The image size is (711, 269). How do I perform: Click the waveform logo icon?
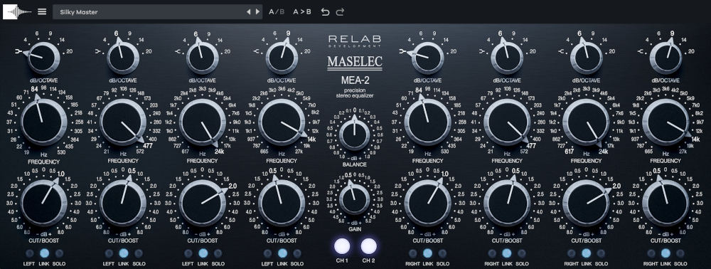tap(17, 12)
